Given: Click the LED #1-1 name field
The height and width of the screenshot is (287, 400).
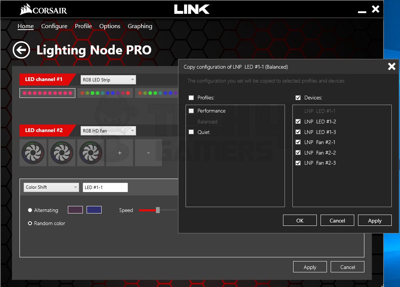Looking at the screenshot, I should pyautogui.click(x=105, y=188).
